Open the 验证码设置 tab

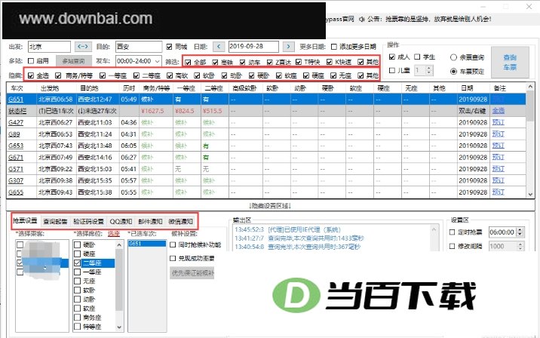coord(88,221)
